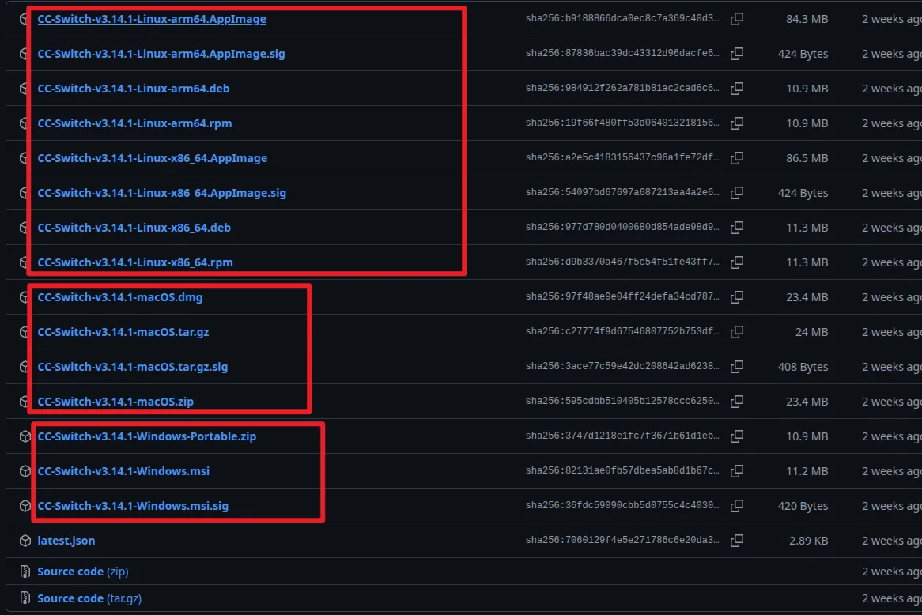Download CC-Switch-v3.14.1-Linux-arm64.deb
This screenshot has height=615, width=922.
(x=134, y=89)
